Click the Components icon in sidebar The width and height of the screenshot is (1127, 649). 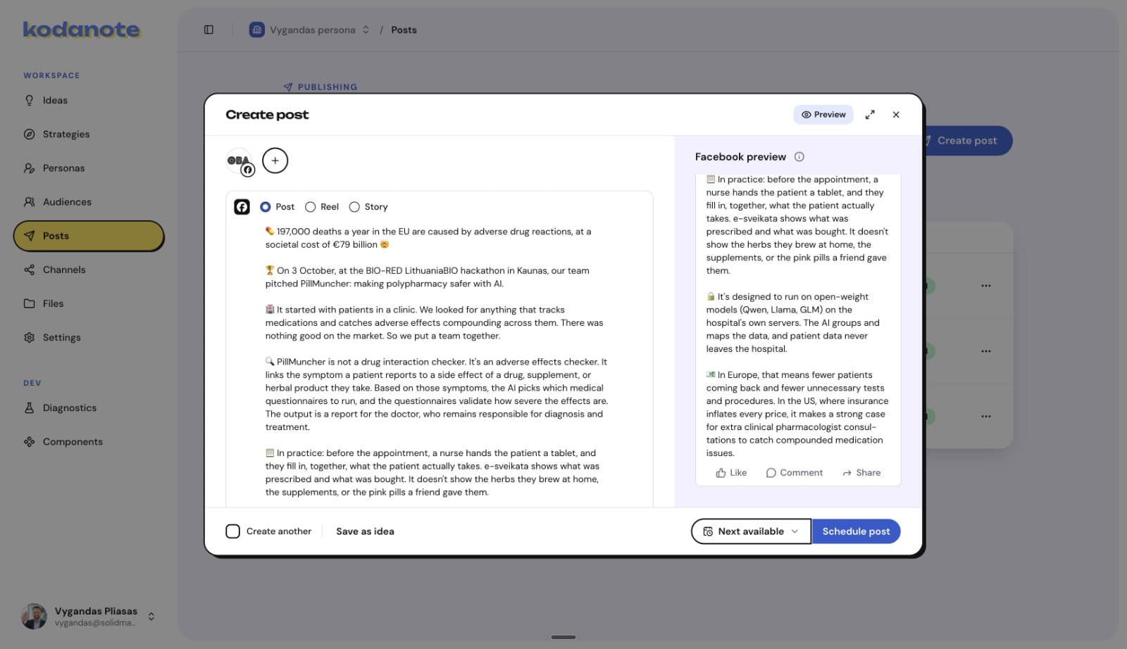[29, 441]
